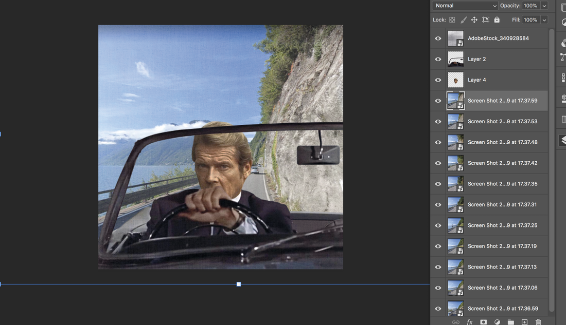The image size is (566, 325).
Task: Hide the Screen Shot 17.37.31 layer
Action: (x=438, y=205)
